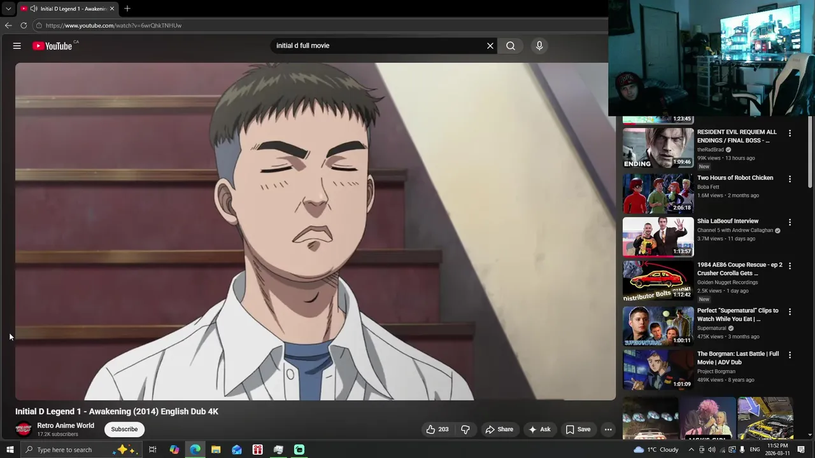Show hidden system tray icons
The image size is (815, 458).
(691, 450)
